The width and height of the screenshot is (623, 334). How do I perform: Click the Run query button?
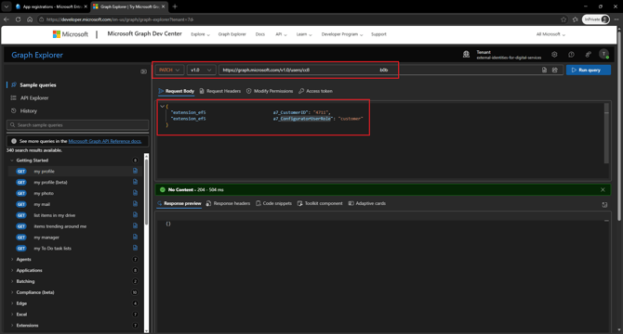pyautogui.click(x=588, y=71)
